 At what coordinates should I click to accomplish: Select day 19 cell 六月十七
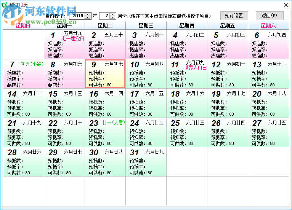(228, 103)
